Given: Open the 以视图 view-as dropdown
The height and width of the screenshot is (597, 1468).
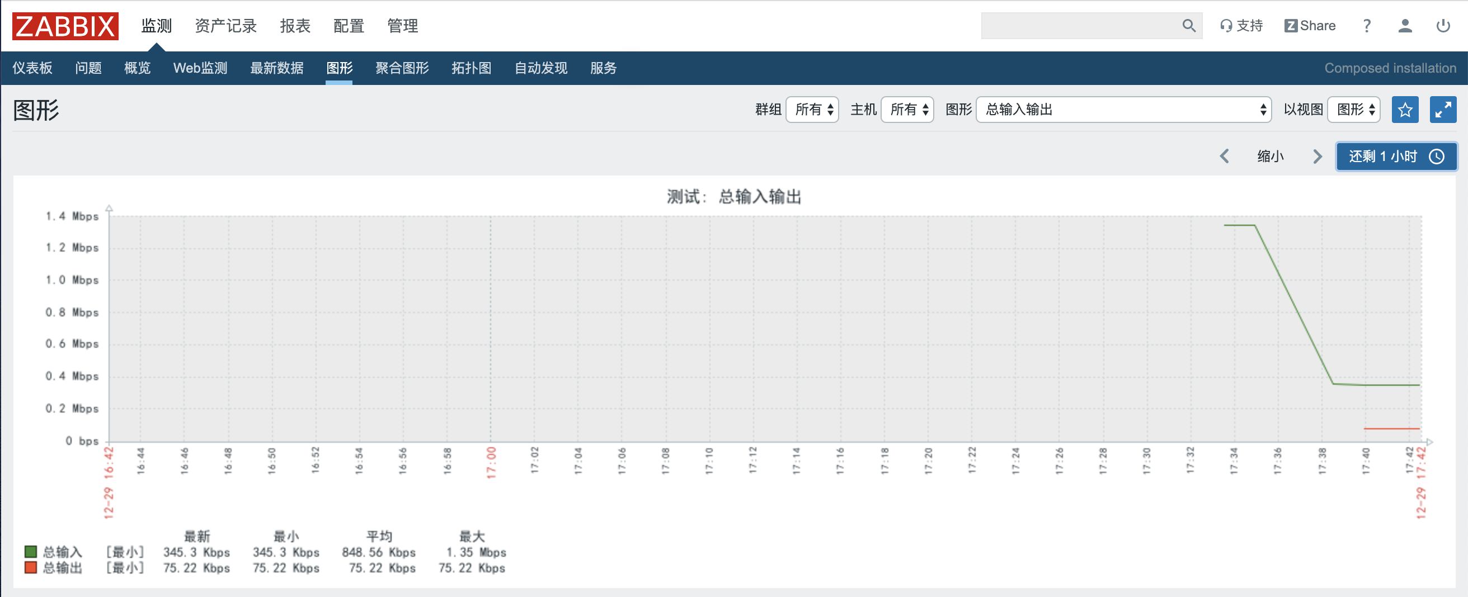Looking at the screenshot, I should pos(1354,110).
